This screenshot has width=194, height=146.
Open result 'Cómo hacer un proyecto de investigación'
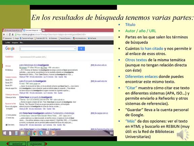[x=36, y=97]
